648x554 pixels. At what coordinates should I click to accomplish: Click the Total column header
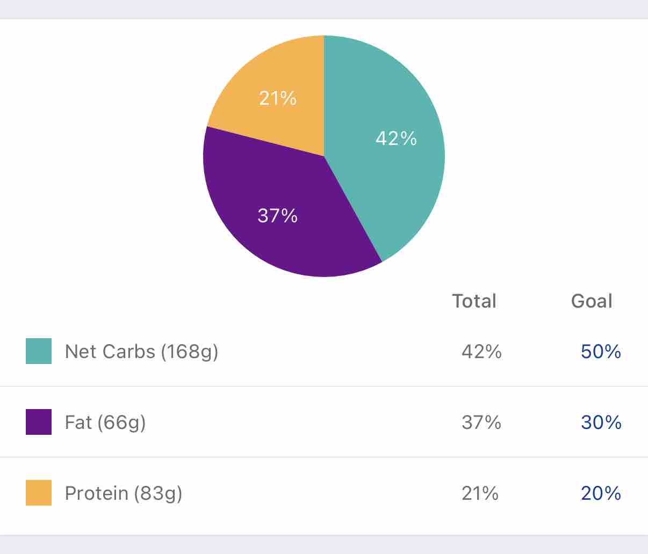[474, 301]
